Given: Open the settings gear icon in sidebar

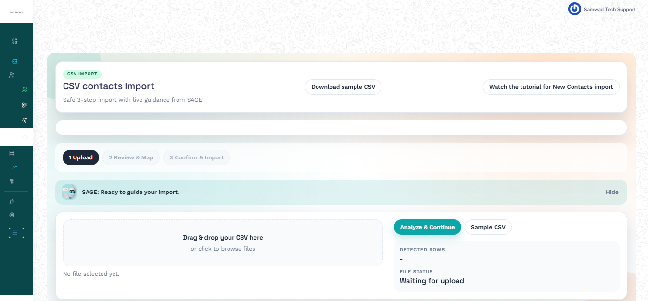Looking at the screenshot, I should pos(12,215).
